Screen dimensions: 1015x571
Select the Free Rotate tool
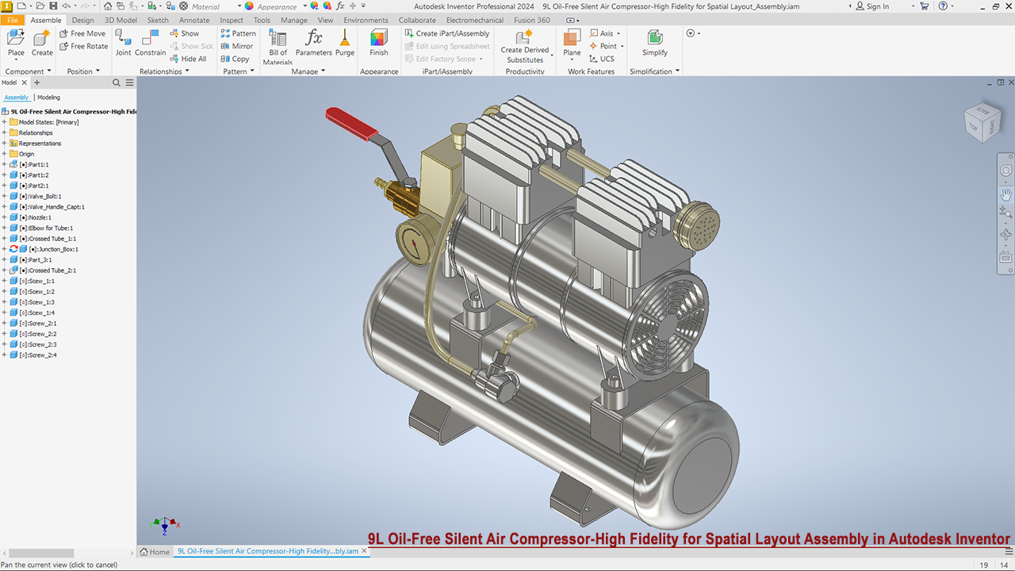[x=83, y=46]
